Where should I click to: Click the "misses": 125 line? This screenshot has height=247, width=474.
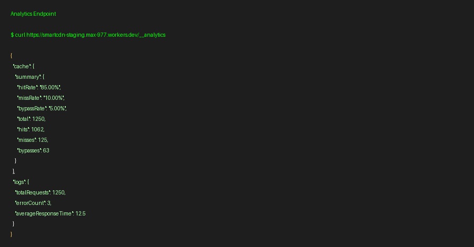33,140
